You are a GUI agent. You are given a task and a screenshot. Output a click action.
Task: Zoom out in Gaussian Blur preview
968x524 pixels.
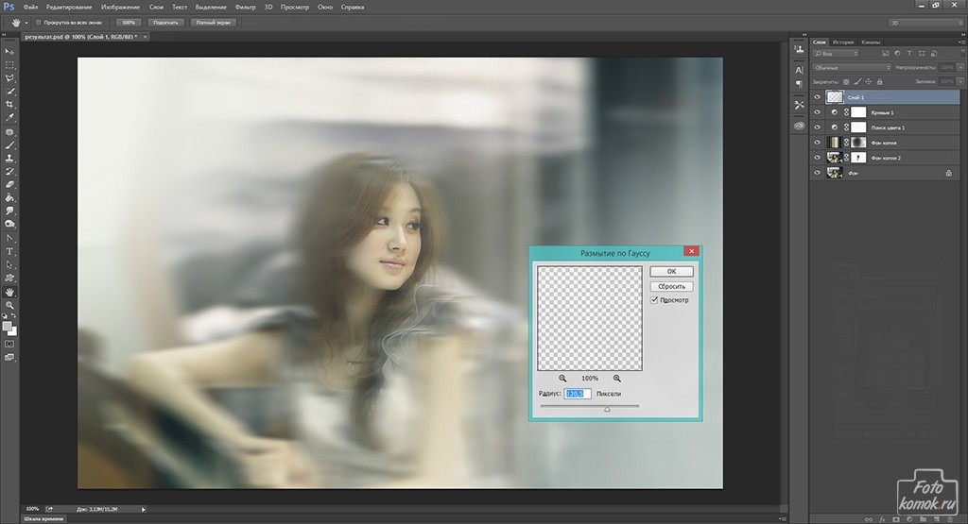(562, 378)
